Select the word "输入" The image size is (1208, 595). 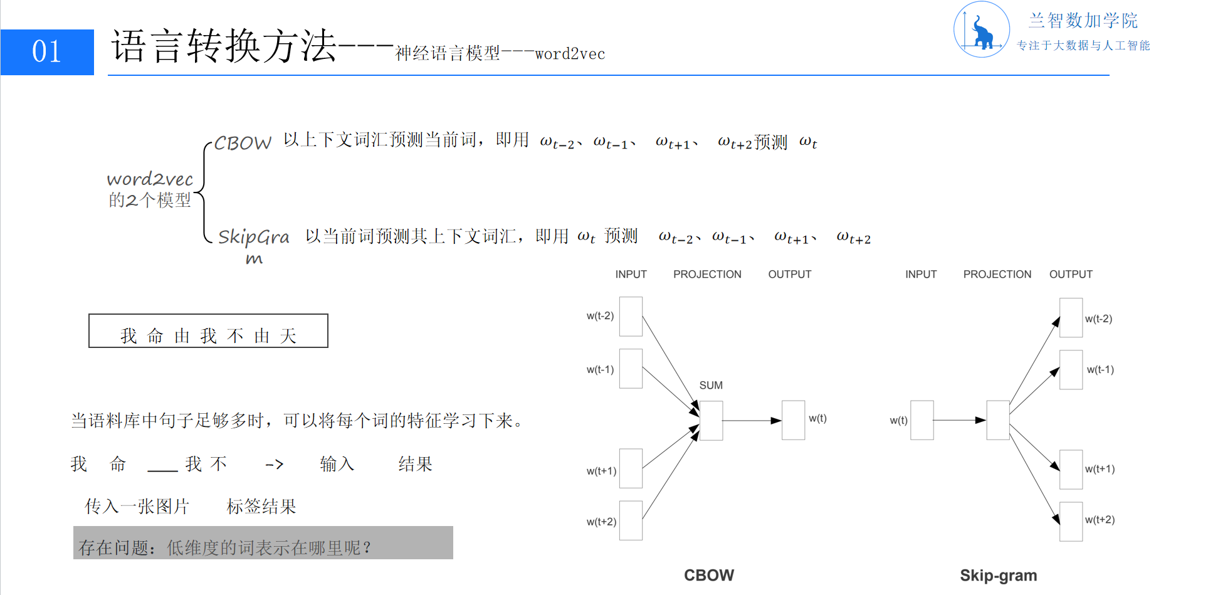click(x=337, y=464)
